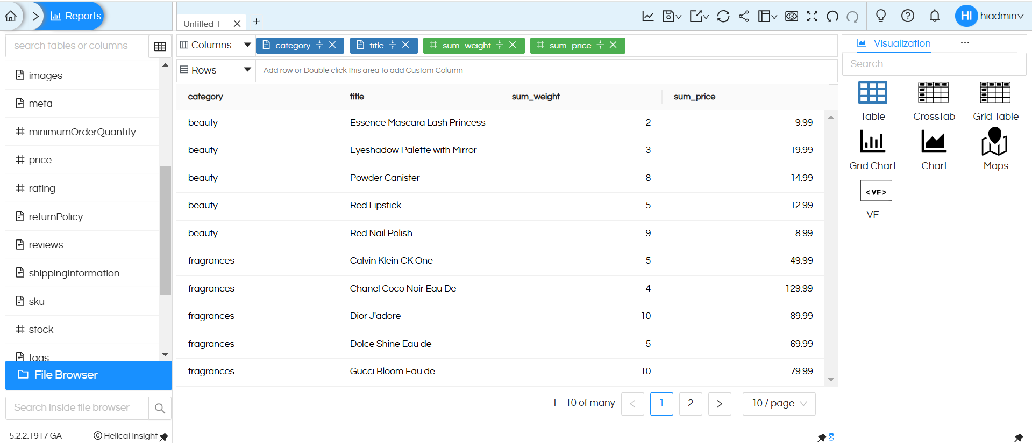Go to page 2
Screen dimensions: 1032x444
pyautogui.click(x=691, y=404)
